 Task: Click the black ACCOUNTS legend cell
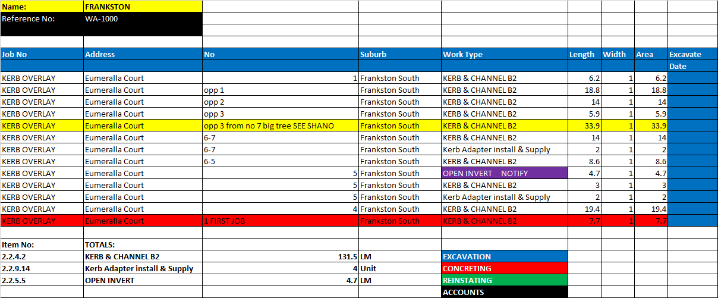click(504, 292)
